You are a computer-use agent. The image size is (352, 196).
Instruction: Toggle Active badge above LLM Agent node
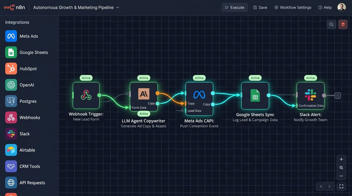pyautogui.click(x=144, y=78)
